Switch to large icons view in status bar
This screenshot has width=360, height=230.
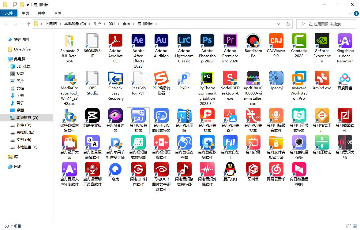pyautogui.click(x=356, y=226)
